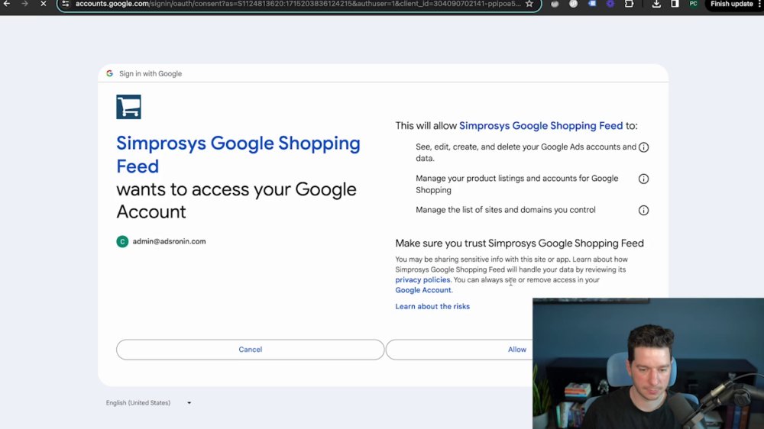Bookmark this page with the star icon
The height and width of the screenshot is (429, 764).
pos(529,3)
